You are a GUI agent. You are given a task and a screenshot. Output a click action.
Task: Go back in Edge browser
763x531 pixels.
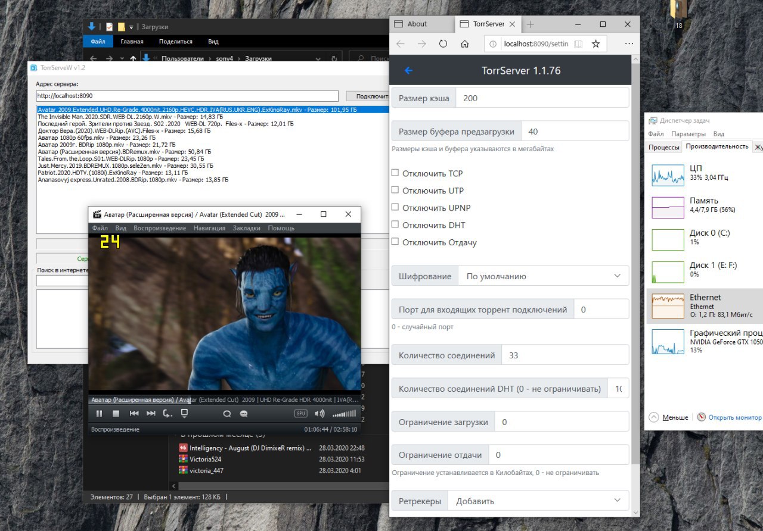pyautogui.click(x=401, y=44)
